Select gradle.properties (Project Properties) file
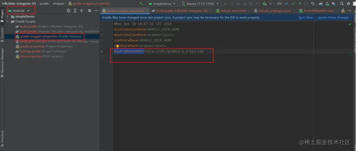This screenshot has height=151, width=356. click(44, 46)
